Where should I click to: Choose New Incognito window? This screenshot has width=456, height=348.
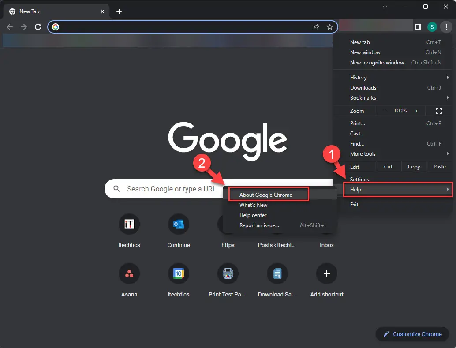click(x=377, y=63)
